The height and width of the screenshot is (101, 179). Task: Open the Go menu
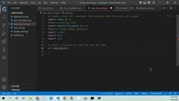tap(39, 3)
